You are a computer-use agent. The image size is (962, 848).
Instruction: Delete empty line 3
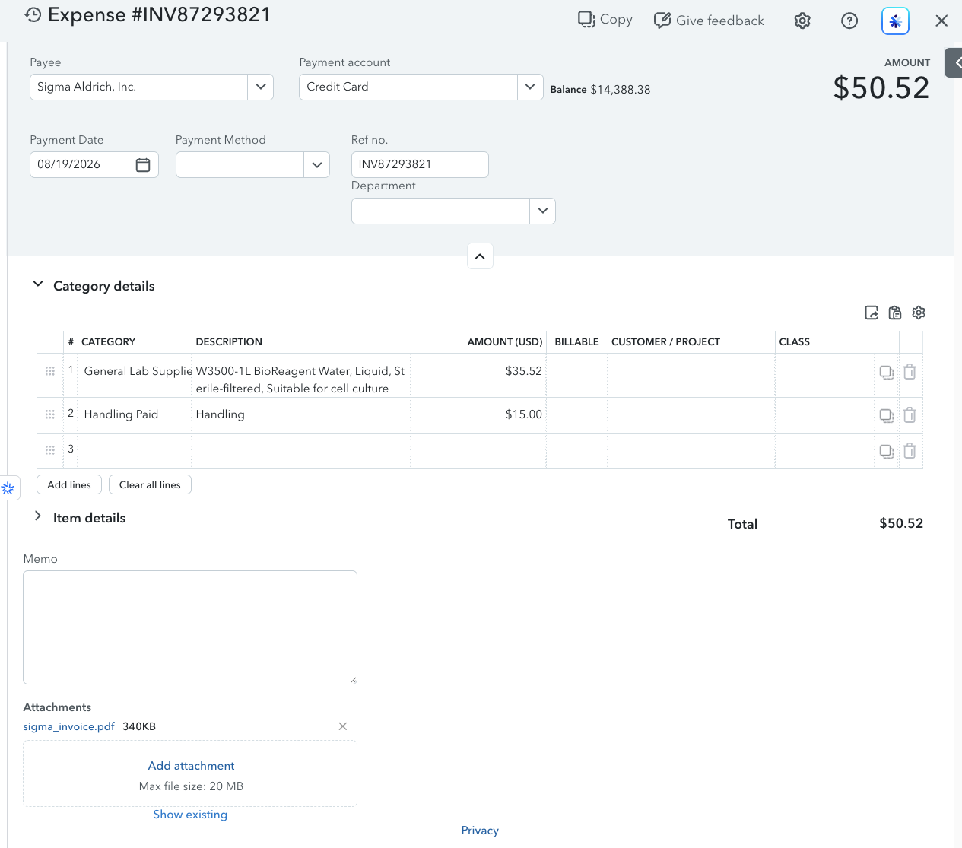[910, 451]
